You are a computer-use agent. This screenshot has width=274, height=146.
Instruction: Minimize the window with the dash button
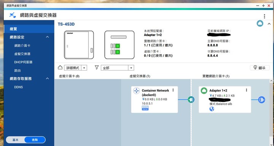(x=258, y=6)
